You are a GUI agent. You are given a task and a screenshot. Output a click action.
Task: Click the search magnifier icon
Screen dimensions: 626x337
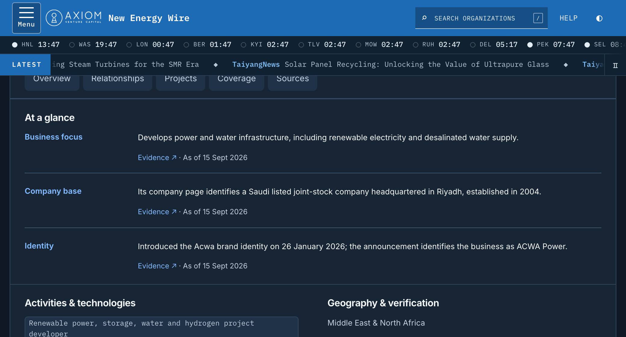(424, 18)
